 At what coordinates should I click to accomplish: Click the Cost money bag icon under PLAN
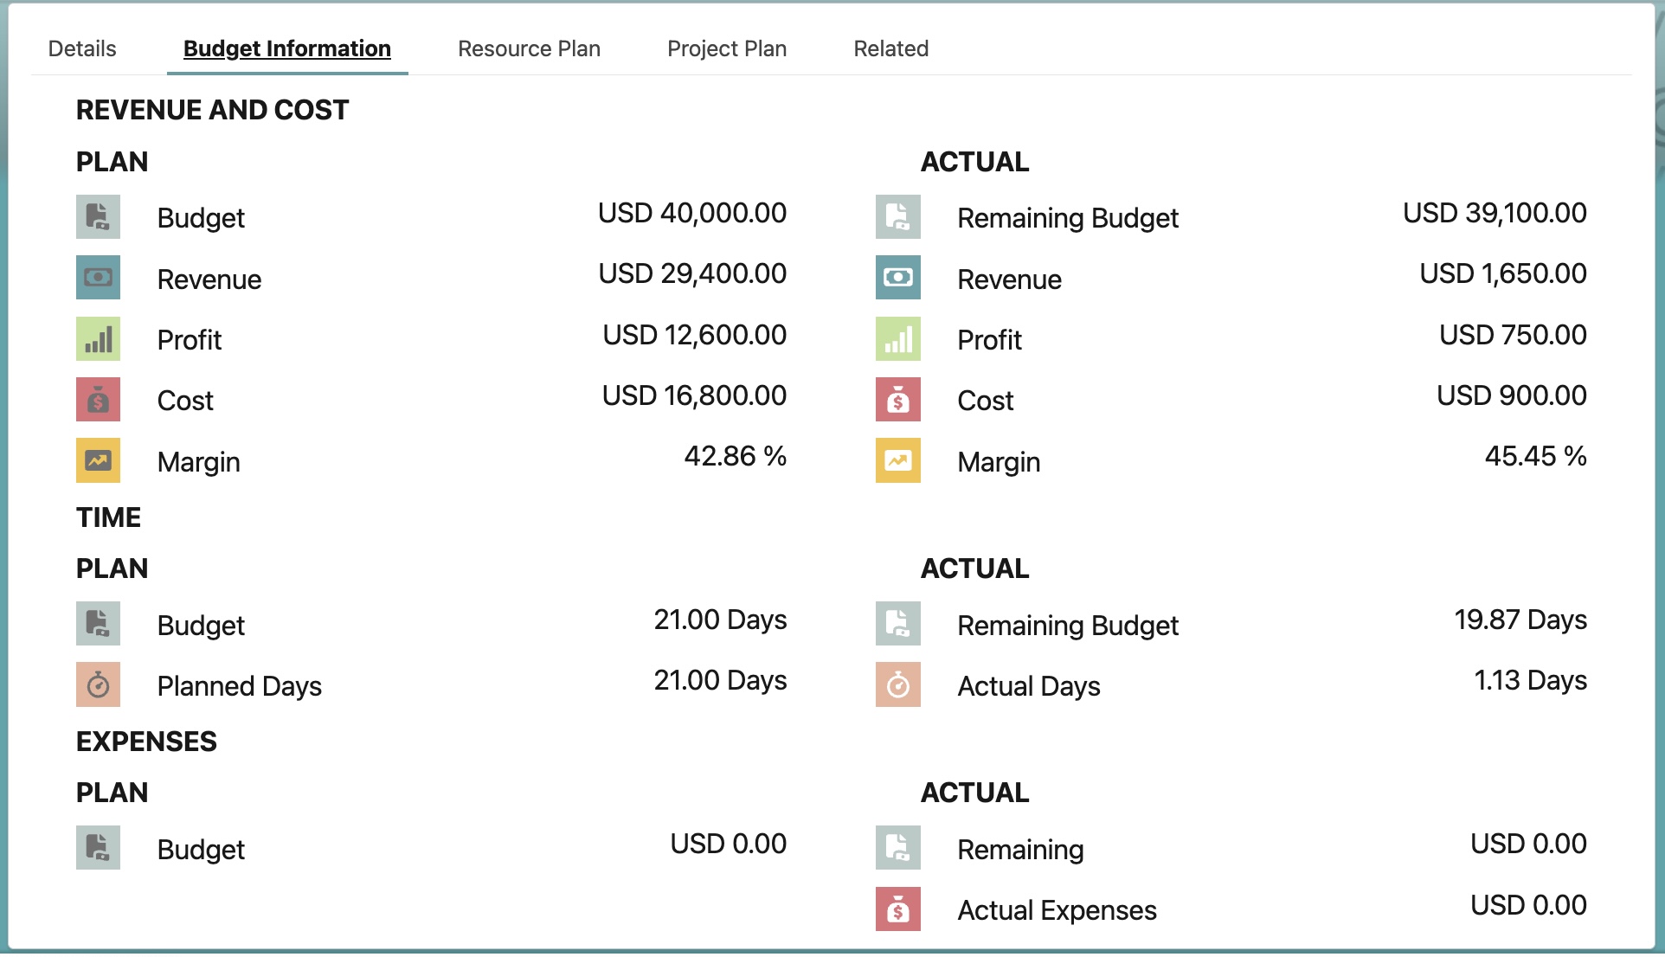click(x=98, y=400)
